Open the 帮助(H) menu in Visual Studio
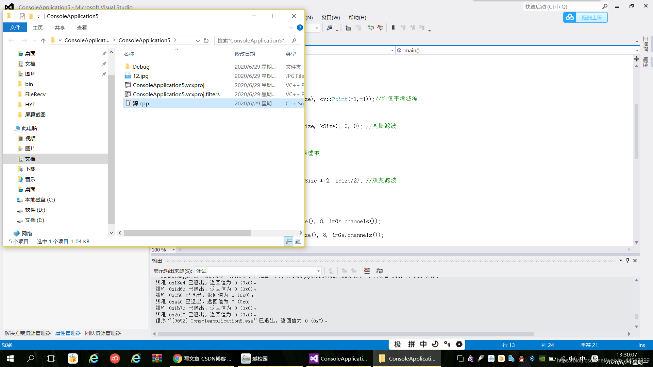 pyautogui.click(x=357, y=17)
